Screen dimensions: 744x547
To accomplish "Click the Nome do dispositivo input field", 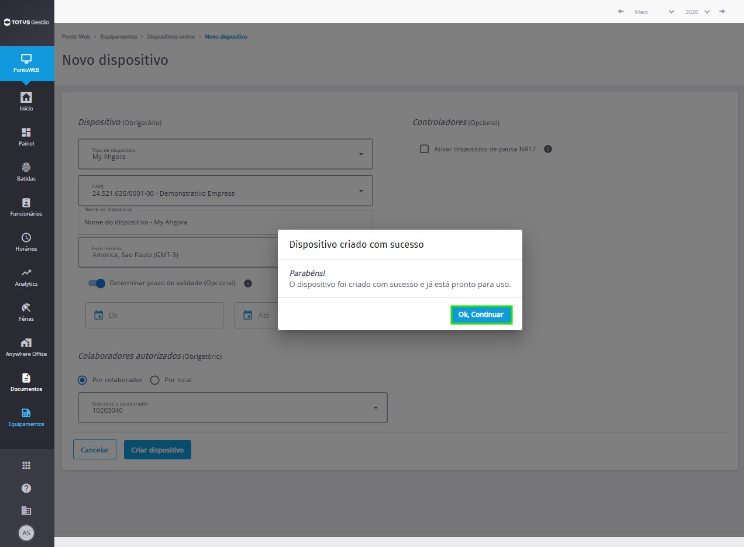I will [x=225, y=222].
